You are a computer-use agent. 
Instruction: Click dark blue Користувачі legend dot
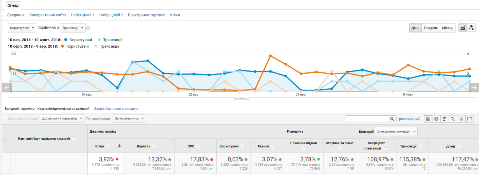pyautogui.click(x=66, y=40)
